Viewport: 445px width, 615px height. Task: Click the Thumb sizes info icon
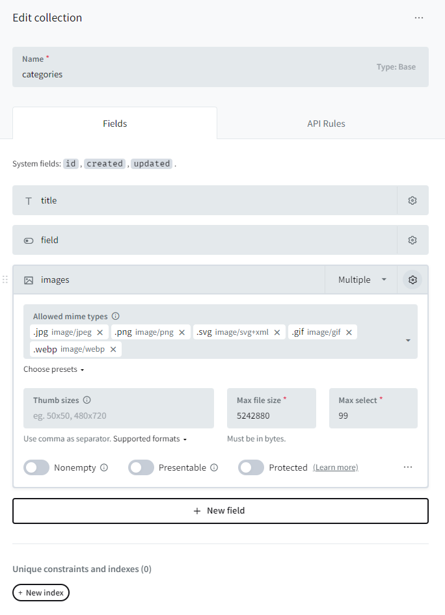87,400
